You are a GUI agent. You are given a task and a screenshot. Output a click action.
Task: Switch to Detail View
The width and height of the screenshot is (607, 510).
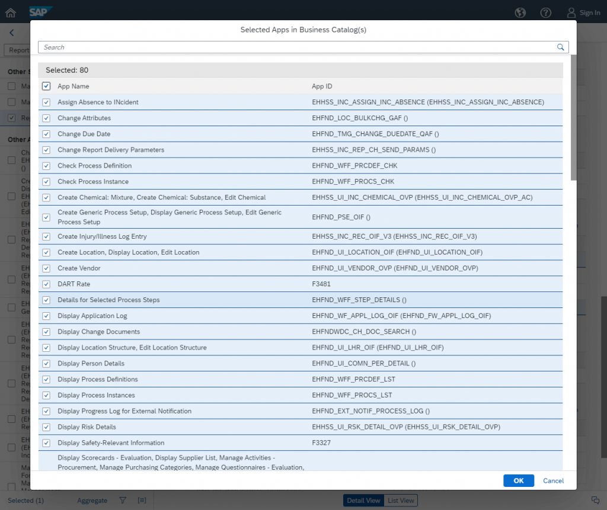[363, 501]
